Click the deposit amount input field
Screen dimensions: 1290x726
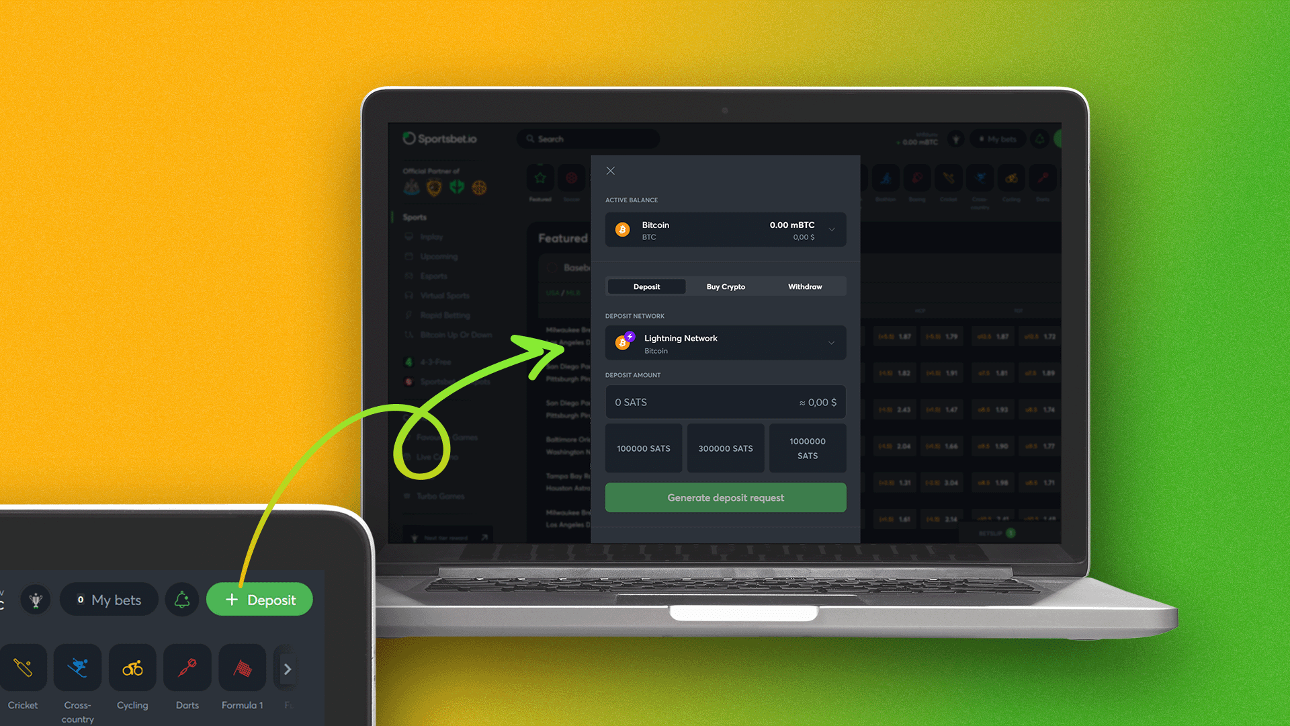pos(725,401)
